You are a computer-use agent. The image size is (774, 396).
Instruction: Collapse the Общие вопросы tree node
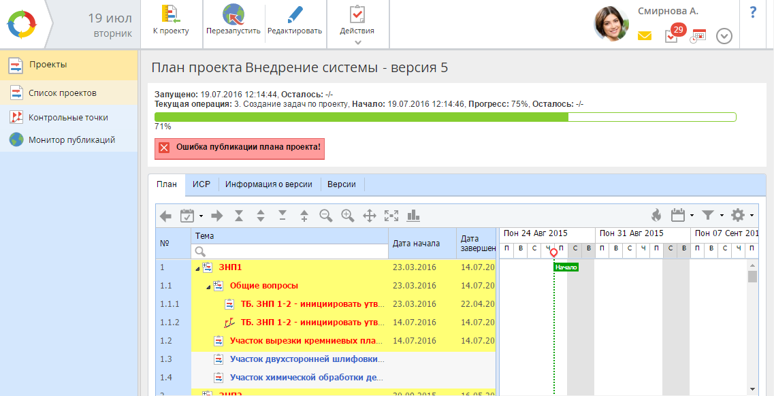pyautogui.click(x=209, y=286)
